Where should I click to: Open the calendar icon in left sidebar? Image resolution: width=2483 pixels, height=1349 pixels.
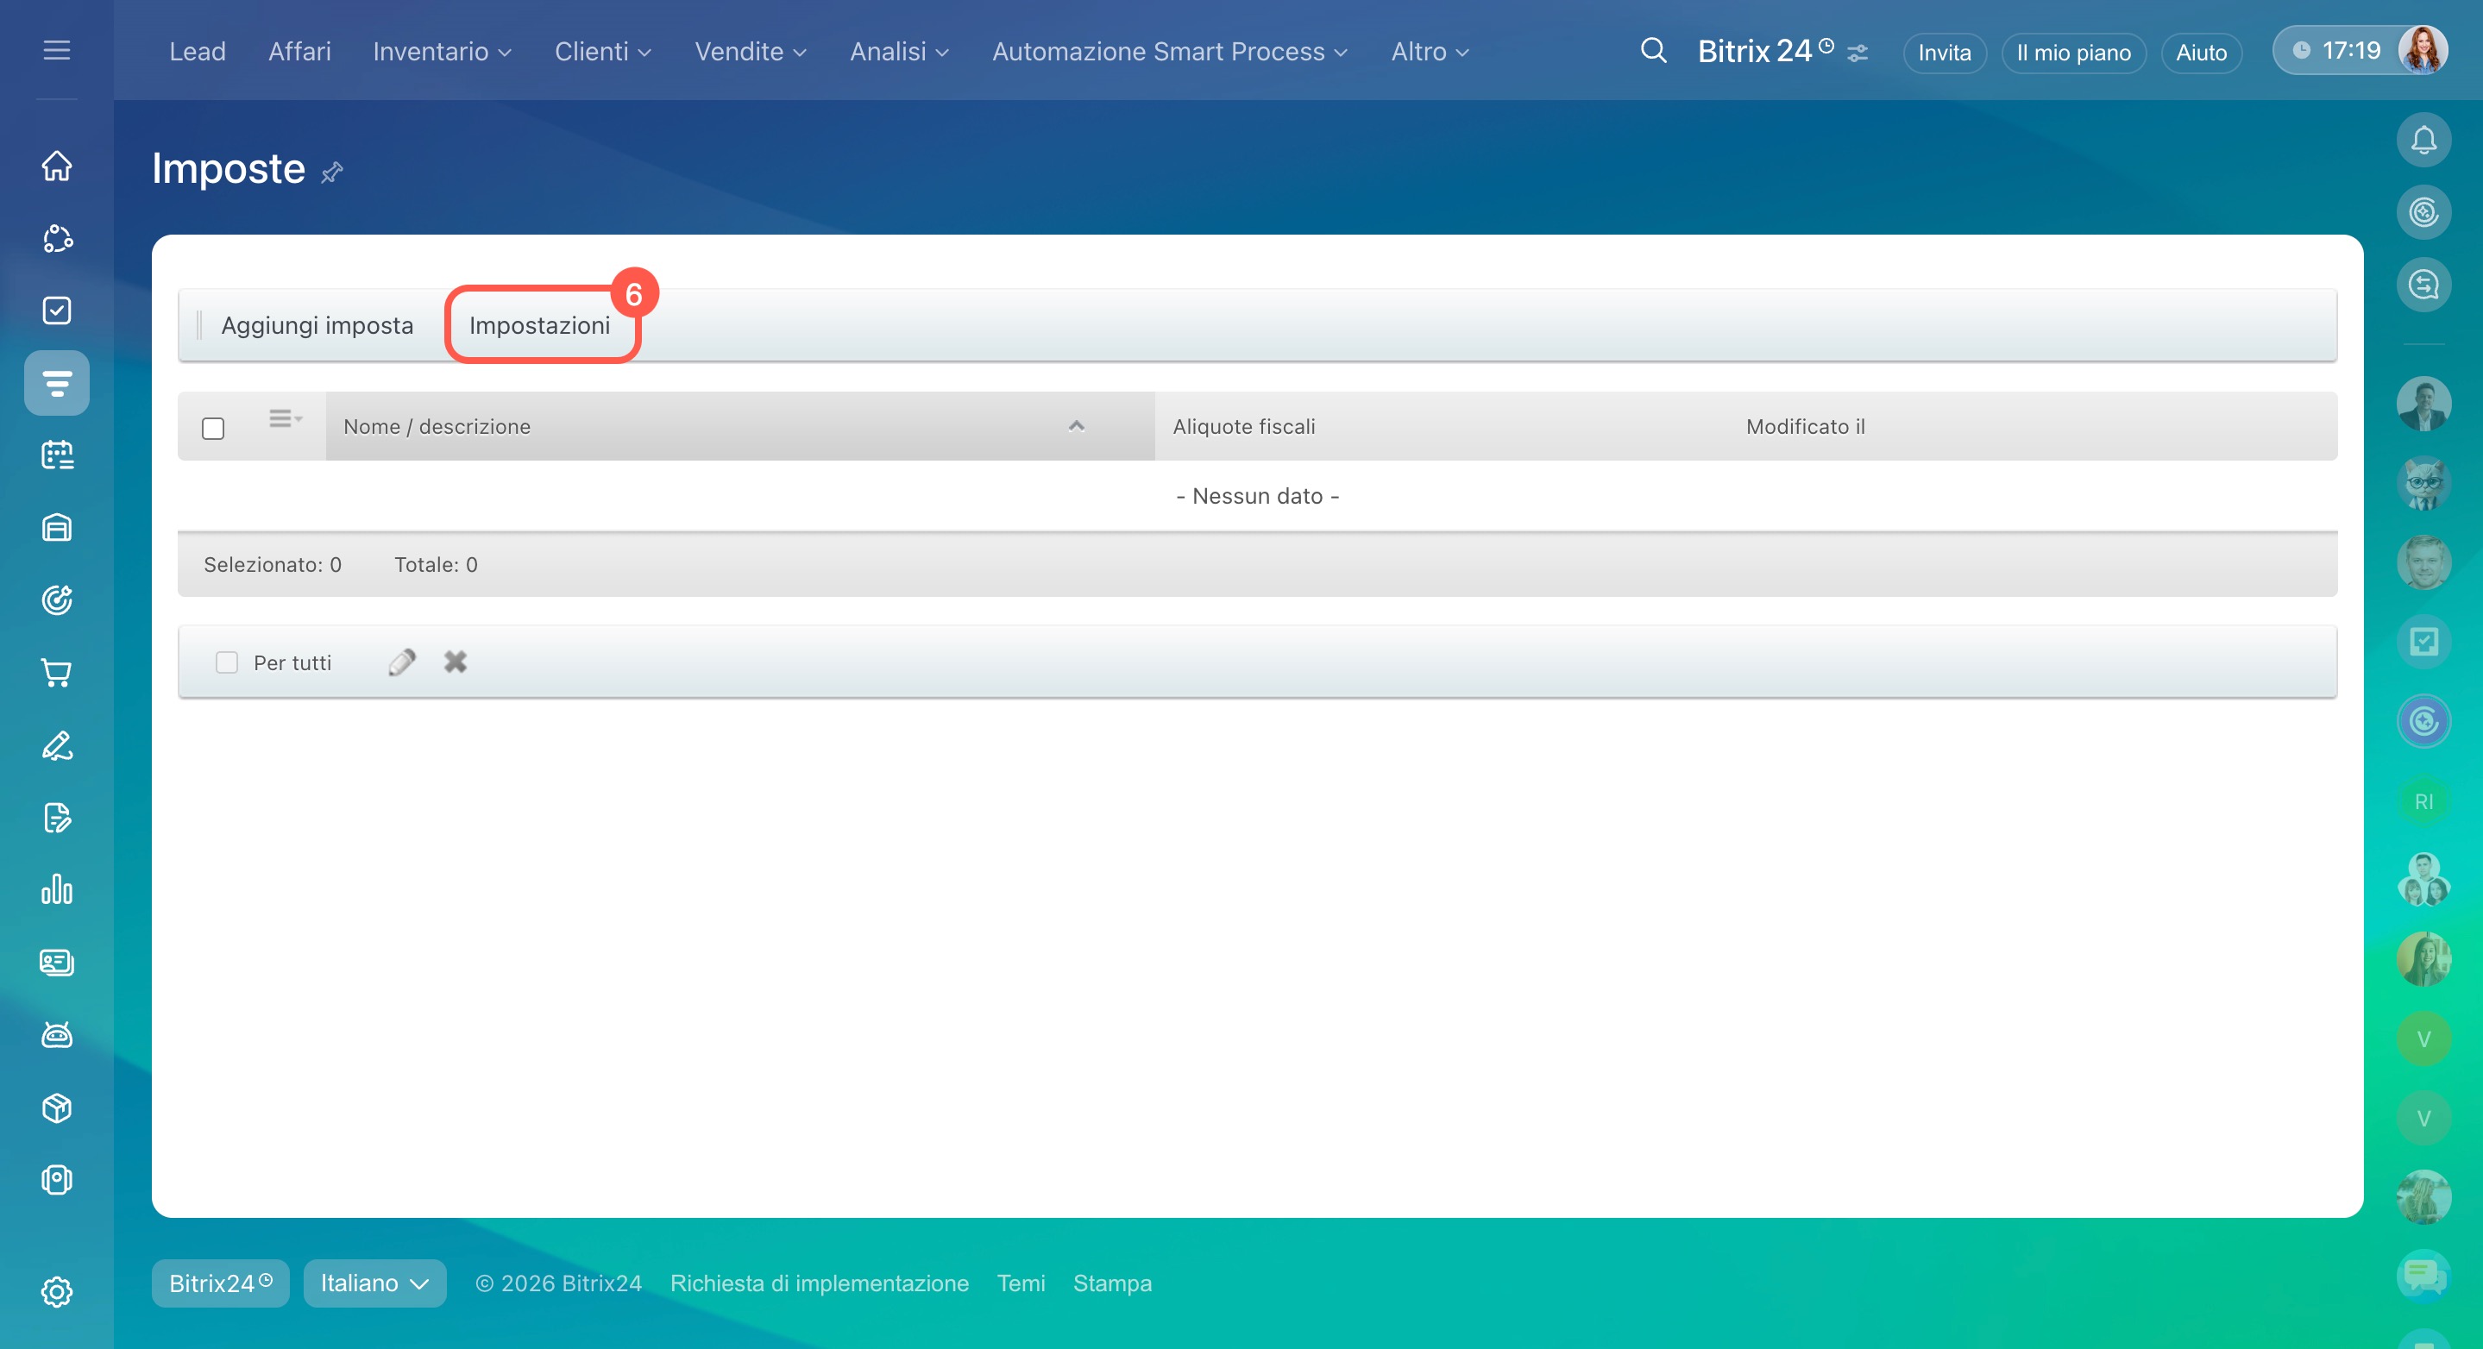(x=57, y=455)
